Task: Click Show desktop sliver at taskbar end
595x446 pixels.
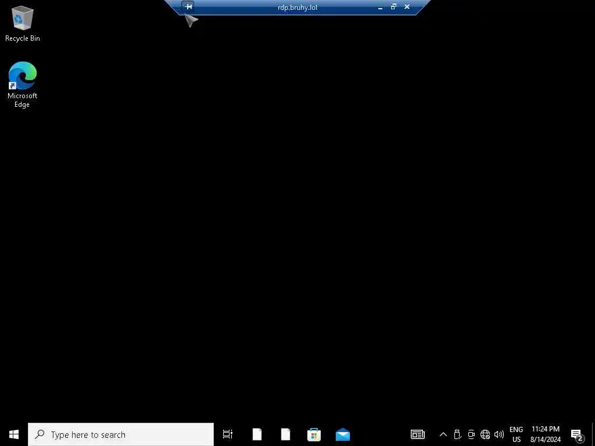Action: click(x=593, y=434)
